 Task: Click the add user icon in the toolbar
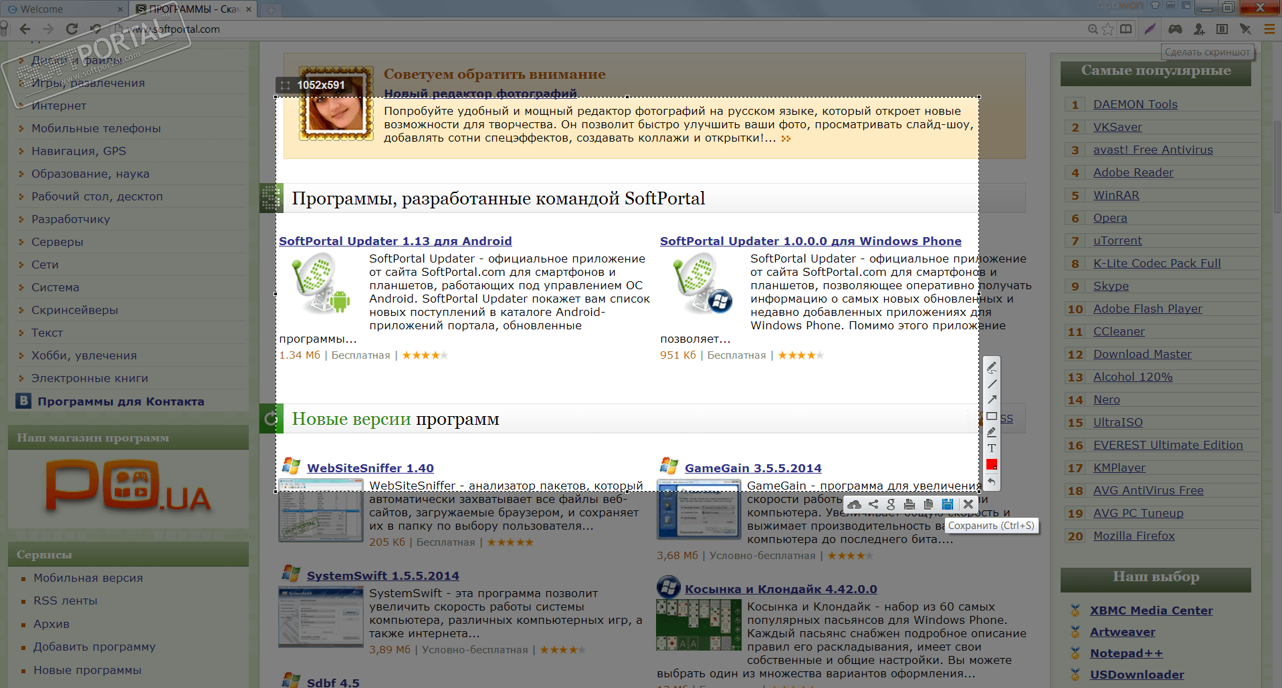(1199, 29)
